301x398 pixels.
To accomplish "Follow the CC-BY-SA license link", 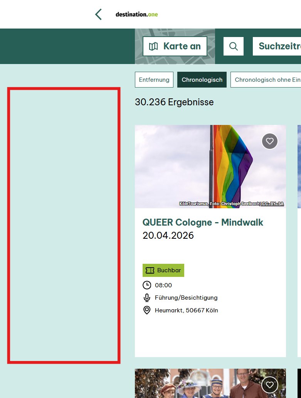I will [272, 204].
